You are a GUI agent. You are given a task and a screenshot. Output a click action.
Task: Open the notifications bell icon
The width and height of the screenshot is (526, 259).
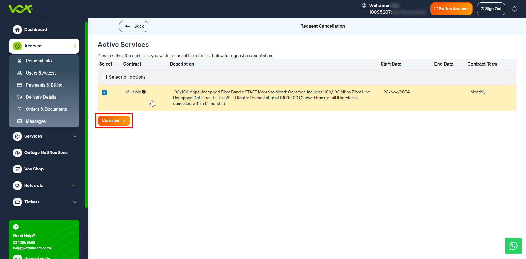pyautogui.click(x=514, y=9)
